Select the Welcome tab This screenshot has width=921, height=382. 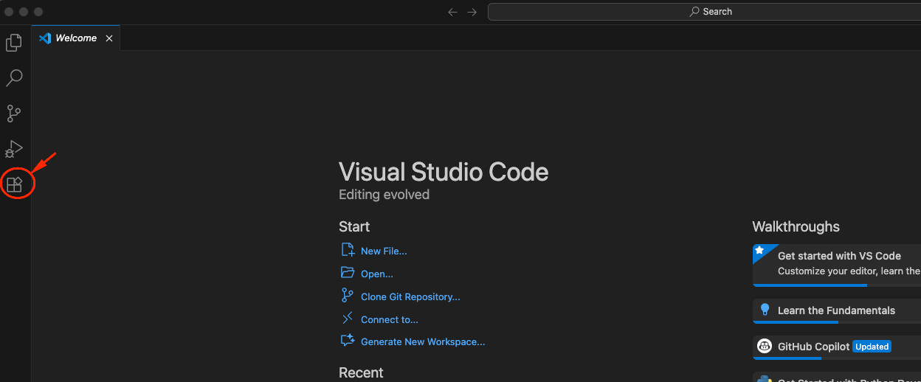point(76,38)
